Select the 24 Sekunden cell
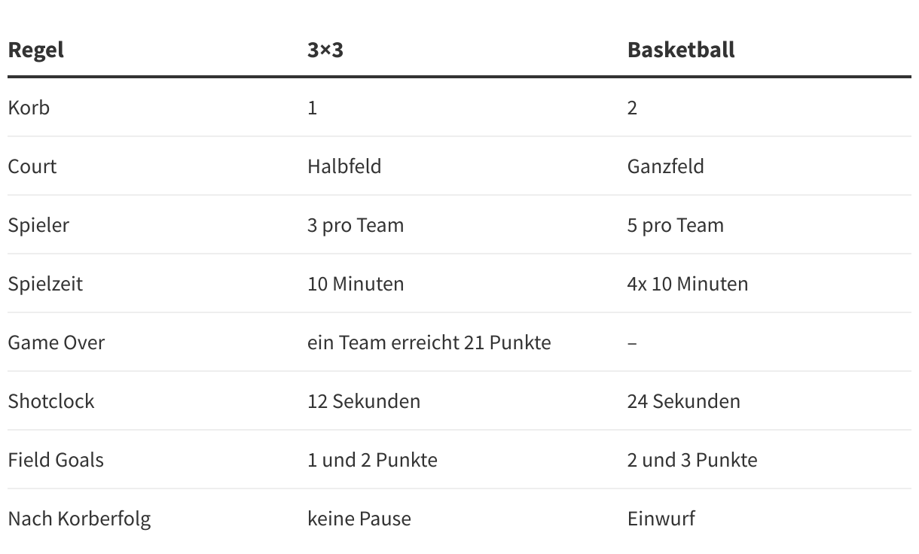 coord(684,401)
